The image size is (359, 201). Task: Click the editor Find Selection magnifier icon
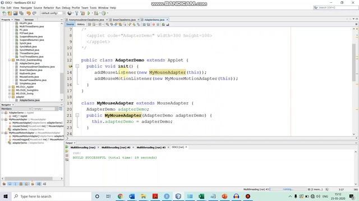point(107,25)
